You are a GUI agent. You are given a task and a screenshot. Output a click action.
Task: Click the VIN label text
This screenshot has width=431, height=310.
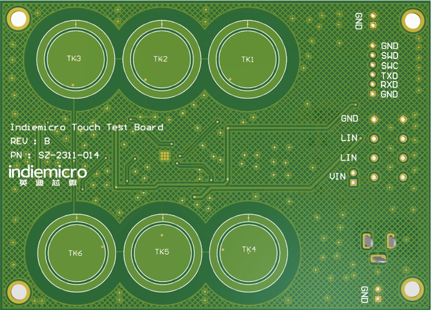point(337,177)
